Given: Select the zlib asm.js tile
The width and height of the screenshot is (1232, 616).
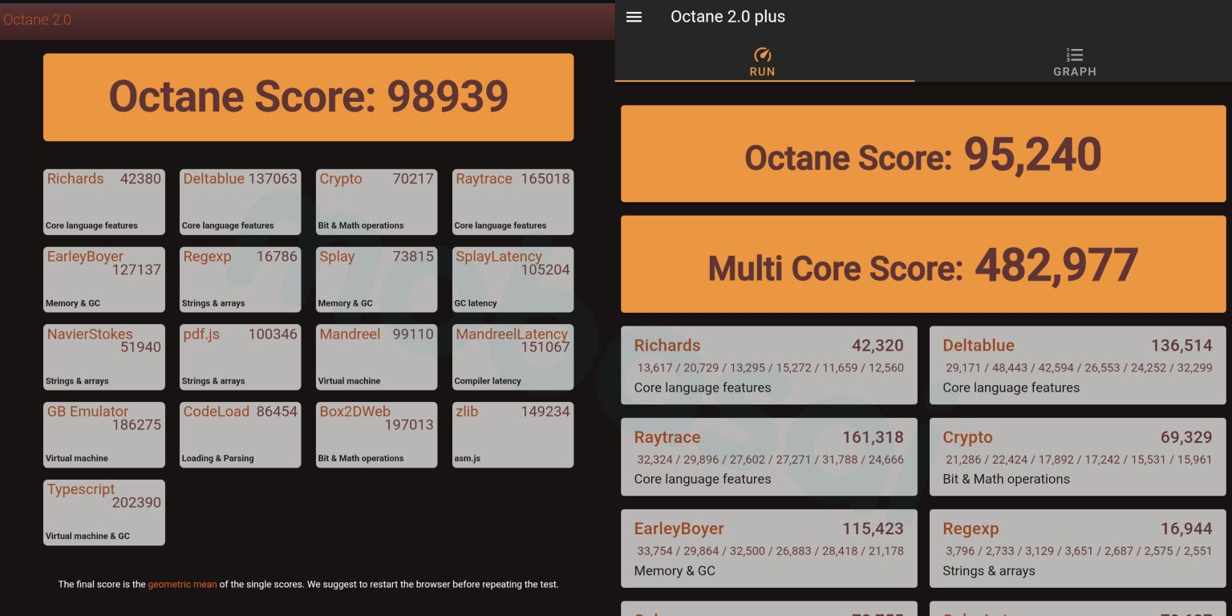Looking at the screenshot, I should (513, 435).
